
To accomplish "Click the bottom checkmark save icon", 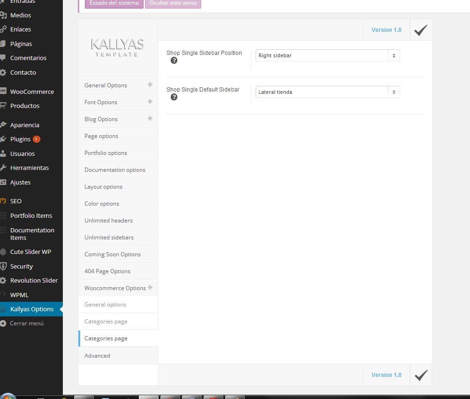I will pyautogui.click(x=421, y=375).
